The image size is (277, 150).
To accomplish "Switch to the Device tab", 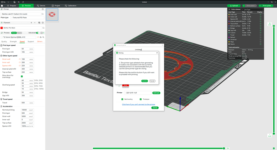I will 41,6.
